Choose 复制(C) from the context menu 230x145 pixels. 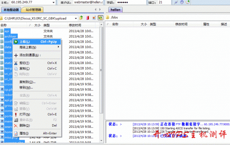tap(37, 69)
